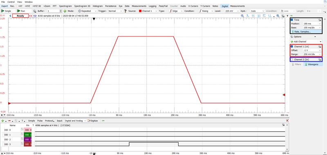Image resolution: width=327 pixels, height=155 pixels.
Task: Open the Options menu button
Action: (303, 37)
